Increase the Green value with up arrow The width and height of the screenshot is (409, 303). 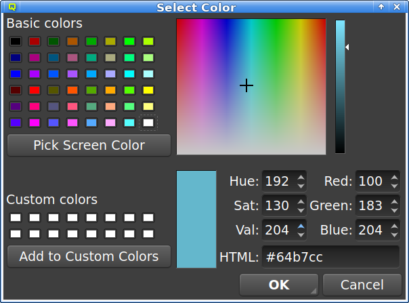pyautogui.click(x=394, y=201)
